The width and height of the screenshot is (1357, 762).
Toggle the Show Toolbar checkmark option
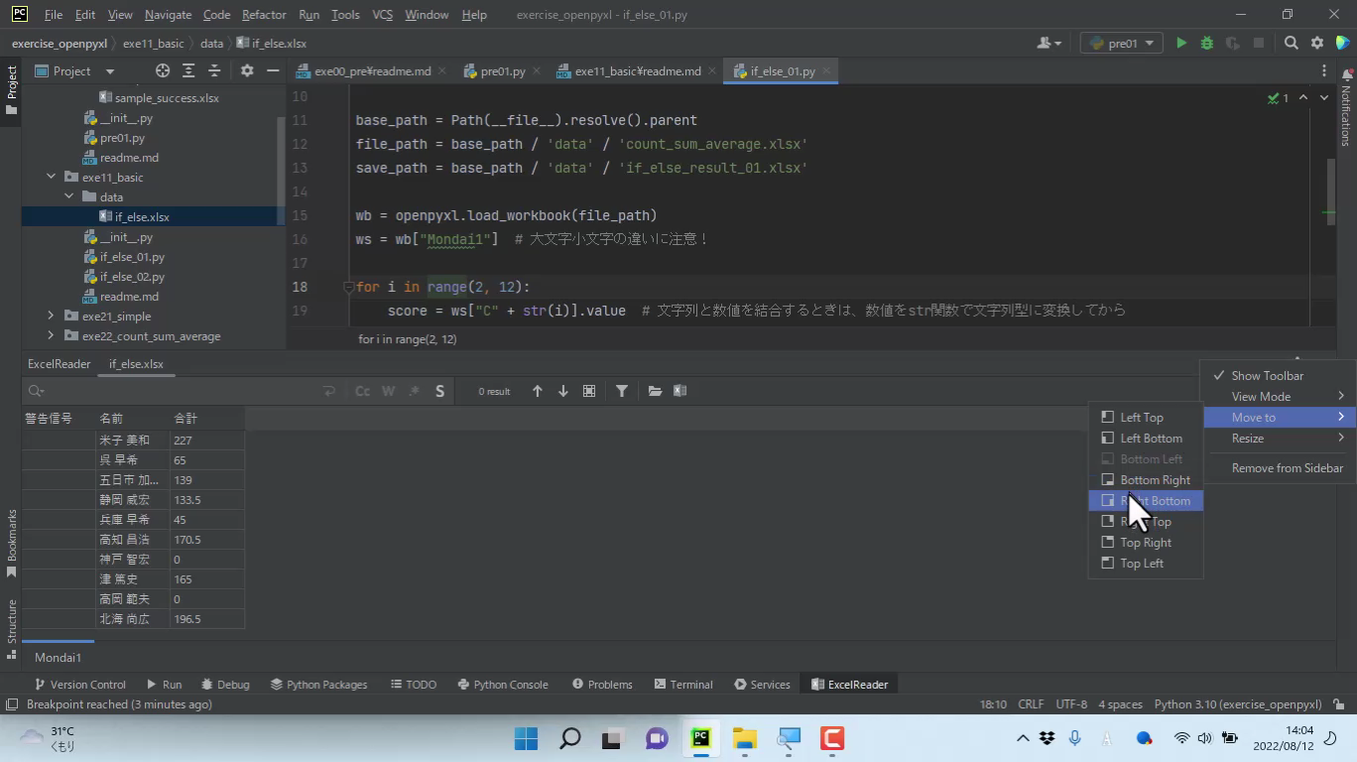[x=1267, y=376]
